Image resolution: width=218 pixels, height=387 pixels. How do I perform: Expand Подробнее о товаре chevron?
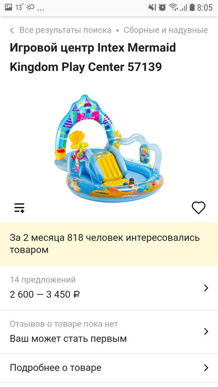pyautogui.click(x=206, y=368)
